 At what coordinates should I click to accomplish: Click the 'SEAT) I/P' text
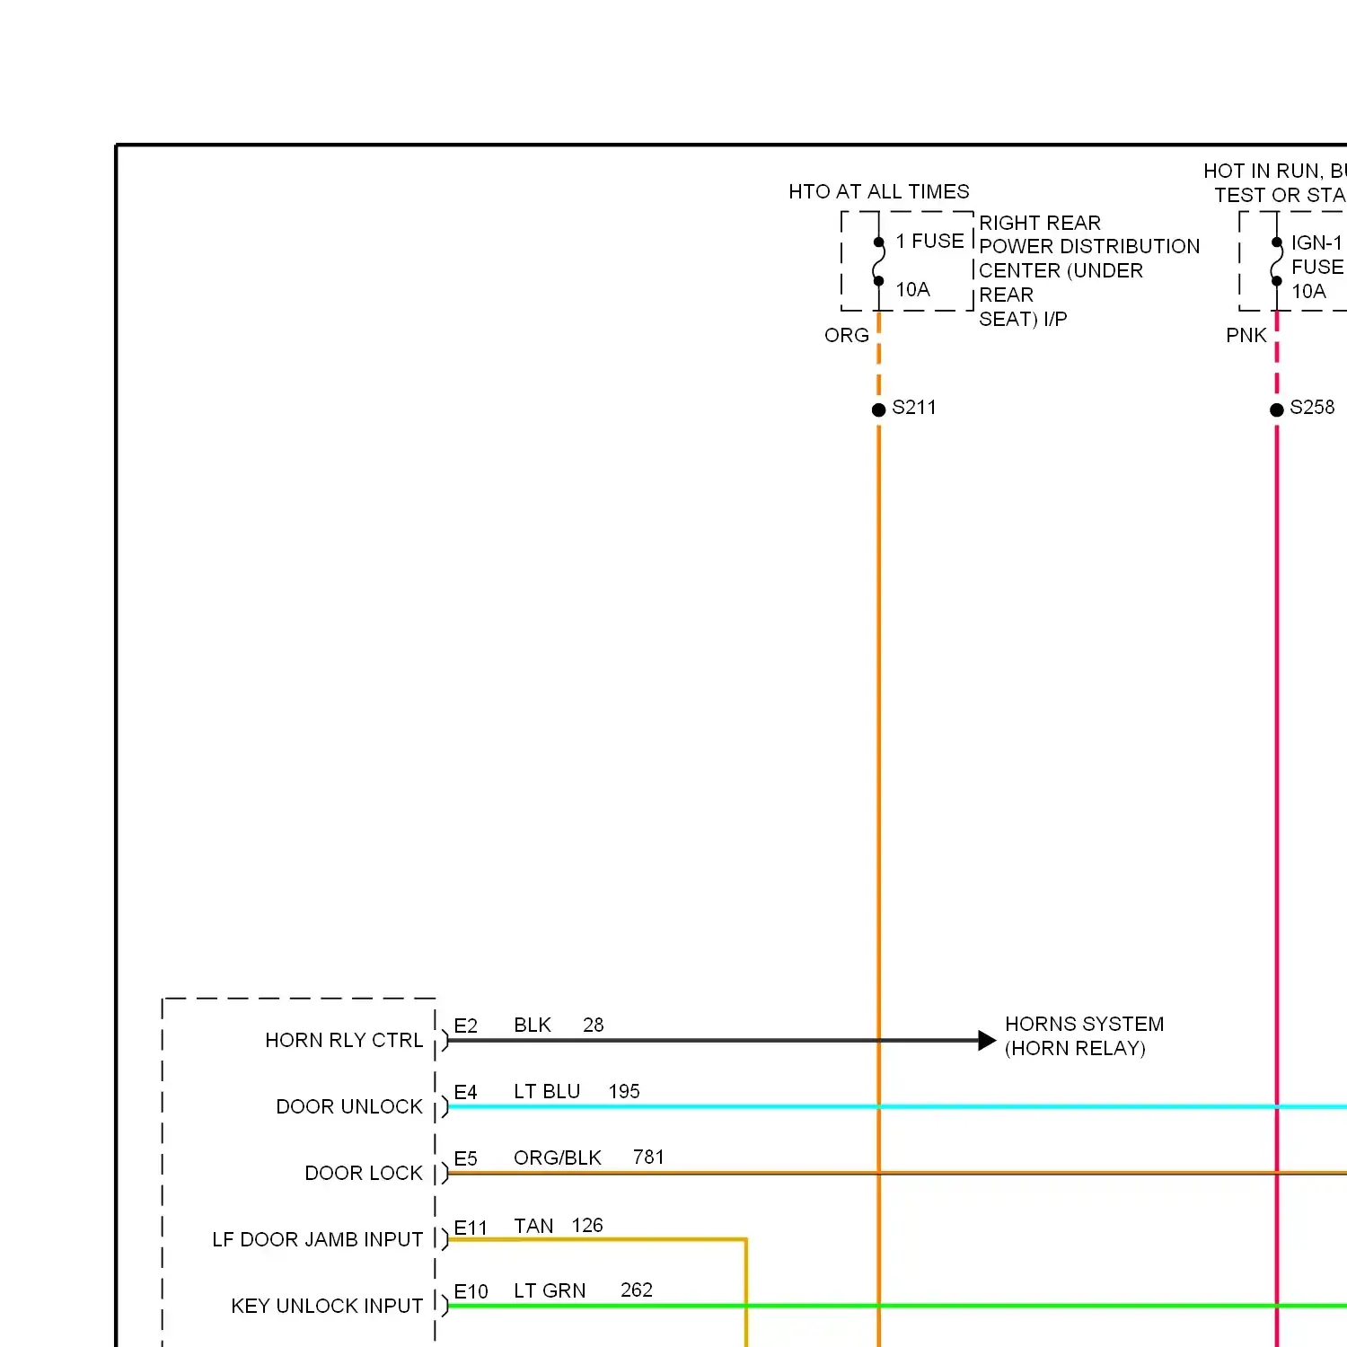(x=1023, y=319)
